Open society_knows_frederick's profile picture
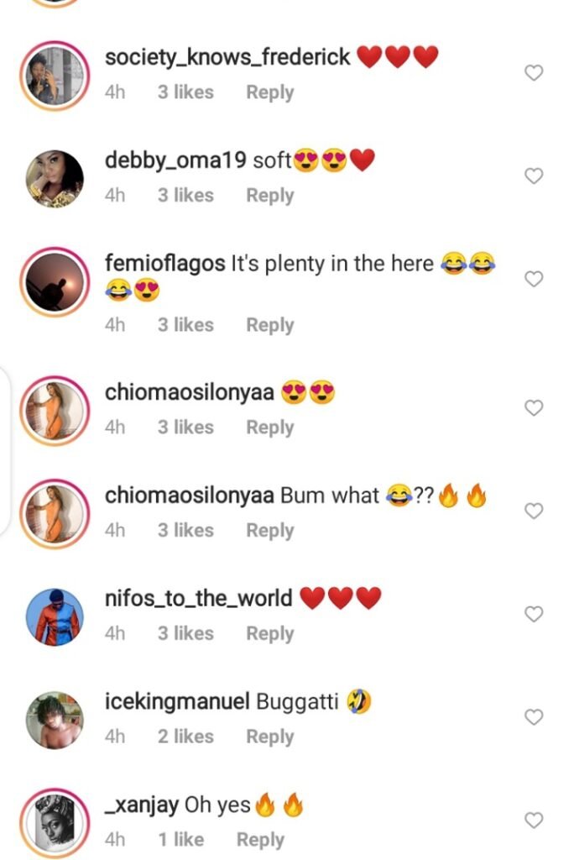This screenshot has height=860, width=579. pos(55,76)
